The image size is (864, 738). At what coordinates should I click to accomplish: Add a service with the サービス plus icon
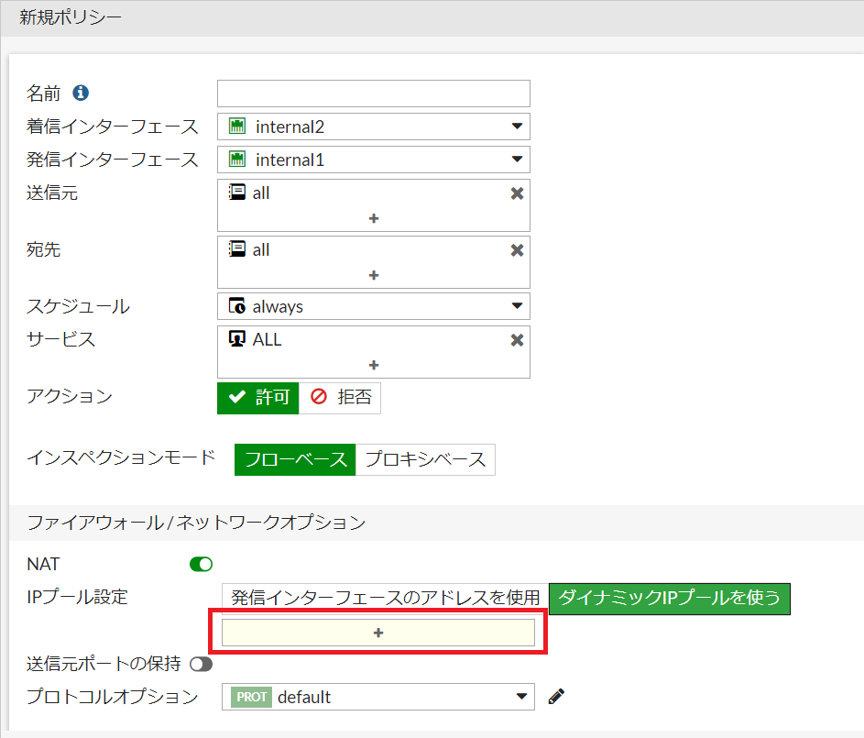(374, 365)
